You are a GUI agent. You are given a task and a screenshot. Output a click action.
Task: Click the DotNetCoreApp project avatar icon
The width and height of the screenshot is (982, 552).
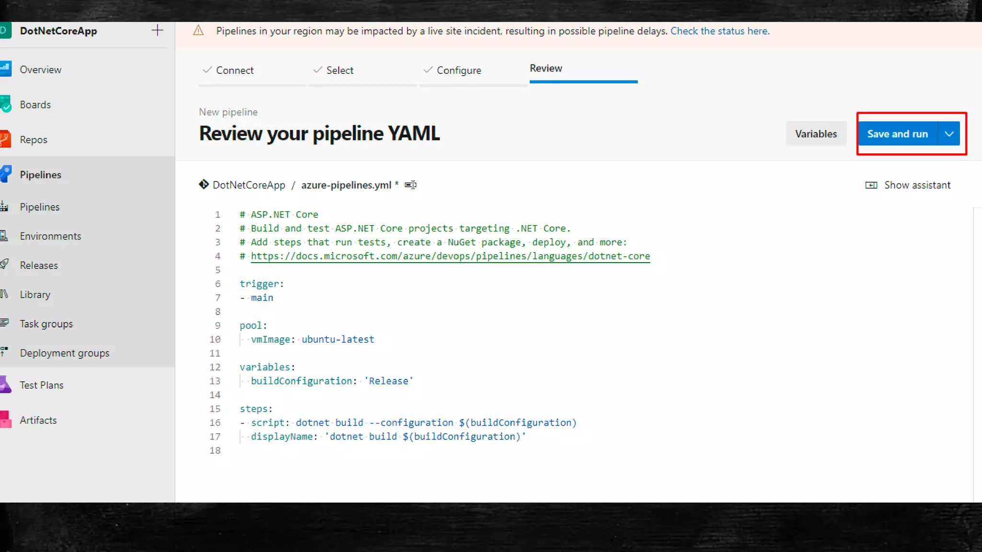pyautogui.click(x=5, y=31)
